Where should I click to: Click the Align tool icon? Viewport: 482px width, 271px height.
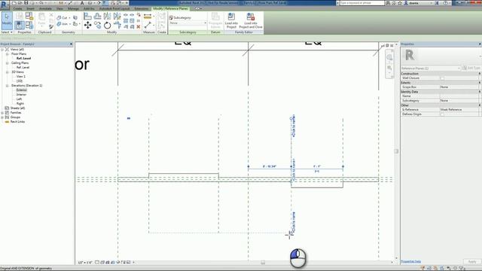pyautogui.click(x=87, y=17)
